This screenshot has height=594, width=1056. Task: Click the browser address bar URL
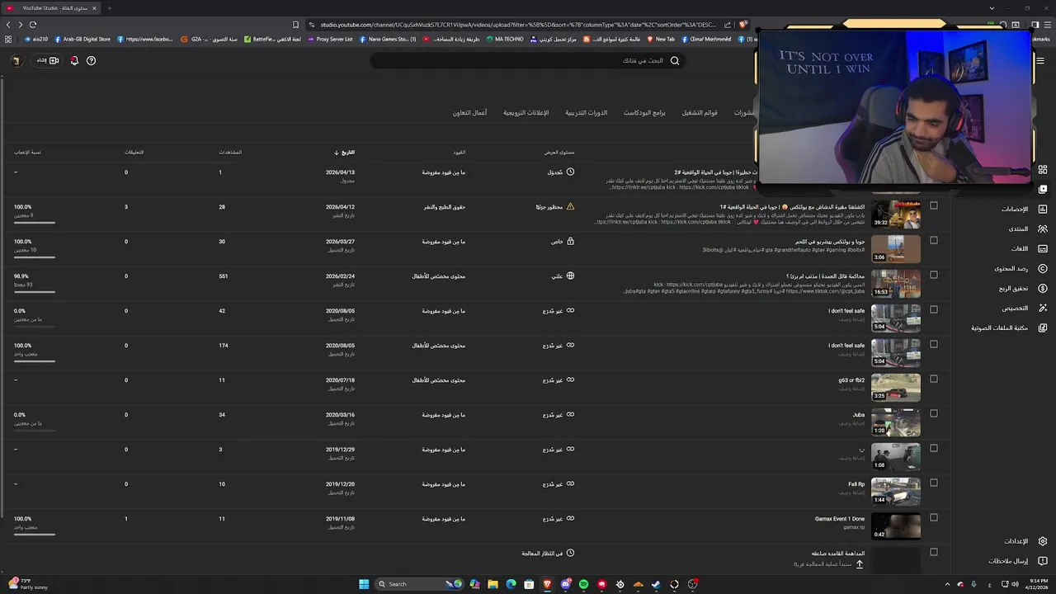pos(518,25)
